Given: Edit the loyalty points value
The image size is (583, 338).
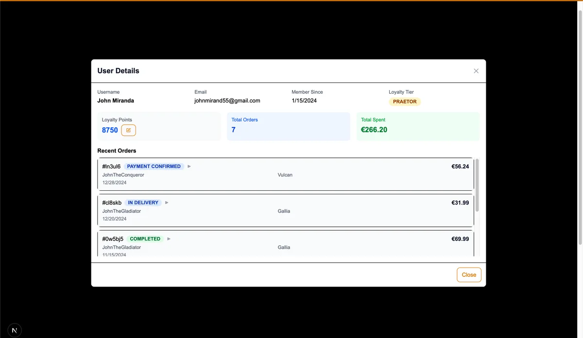Looking at the screenshot, I should point(128,130).
